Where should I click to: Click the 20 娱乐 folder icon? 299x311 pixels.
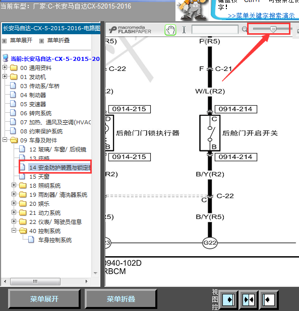coord(23,203)
